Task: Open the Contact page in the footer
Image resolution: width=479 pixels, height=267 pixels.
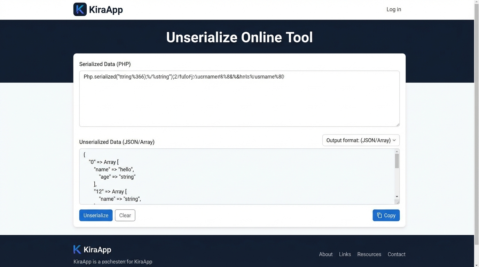Action: click(x=396, y=254)
